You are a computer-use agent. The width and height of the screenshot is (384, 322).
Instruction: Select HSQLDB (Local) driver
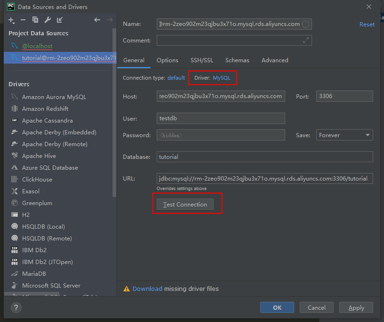point(43,226)
